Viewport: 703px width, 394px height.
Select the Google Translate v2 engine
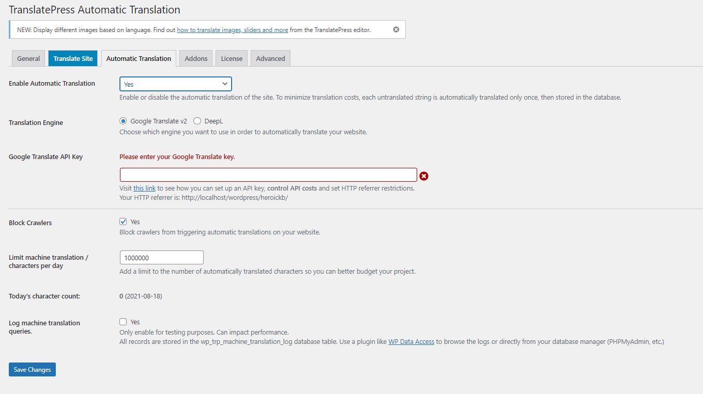(x=123, y=120)
